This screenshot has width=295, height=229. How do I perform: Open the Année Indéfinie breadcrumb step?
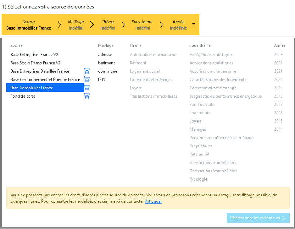178,25
